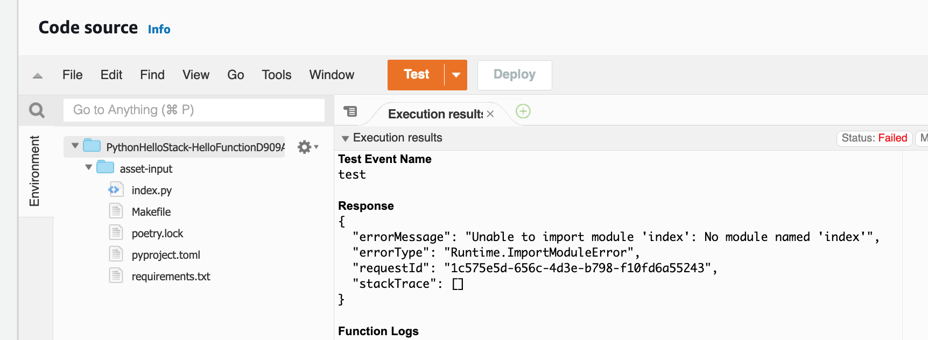
Task: Click the Makefile document icon
Action: click(116, 211)
